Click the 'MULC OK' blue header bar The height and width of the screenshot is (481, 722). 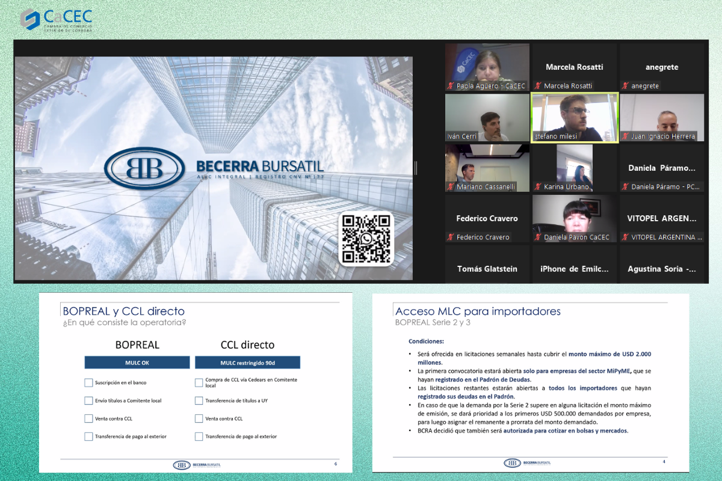pos(137,363)
